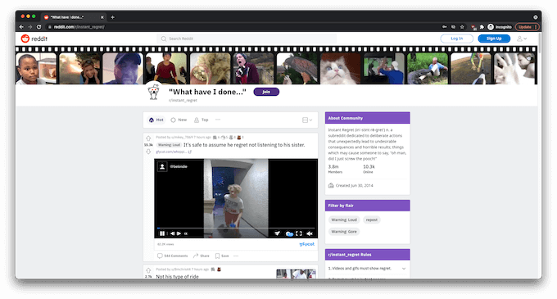Pause the gfycat video
Viewport: 557px width, 299px height.
click(162, 233)
